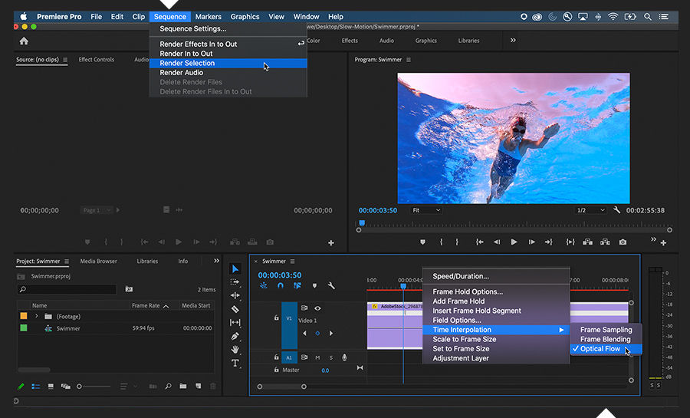Click New Item icon in Project panel
The height and width of the screenshot is (418, 690).
tap(198, 387)
